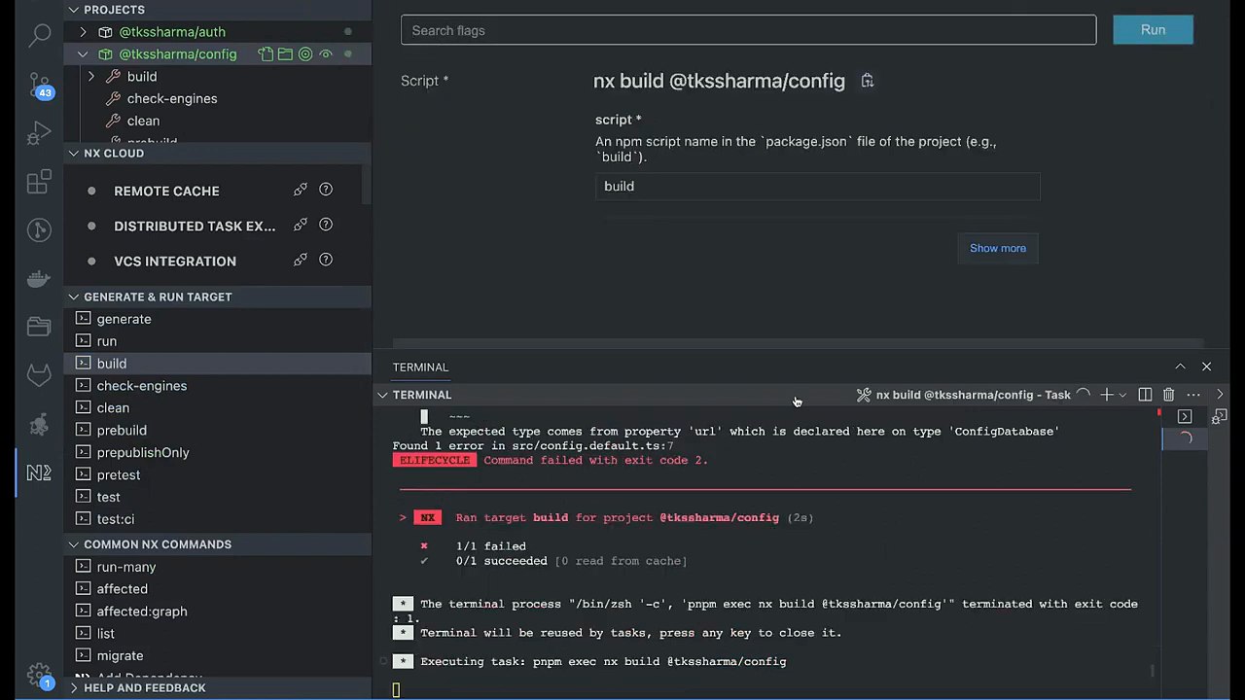Open the Extensions view
This screenshot has height=700, width=1245.
click(x=39, y=182)
